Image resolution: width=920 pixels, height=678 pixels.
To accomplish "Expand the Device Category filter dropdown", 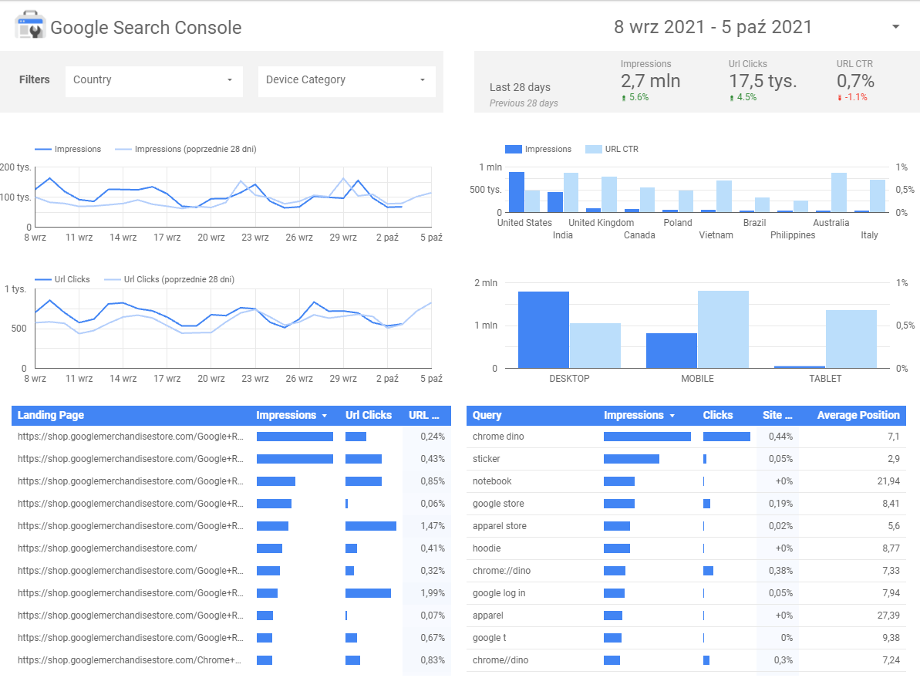I will (x=423, y=80).
